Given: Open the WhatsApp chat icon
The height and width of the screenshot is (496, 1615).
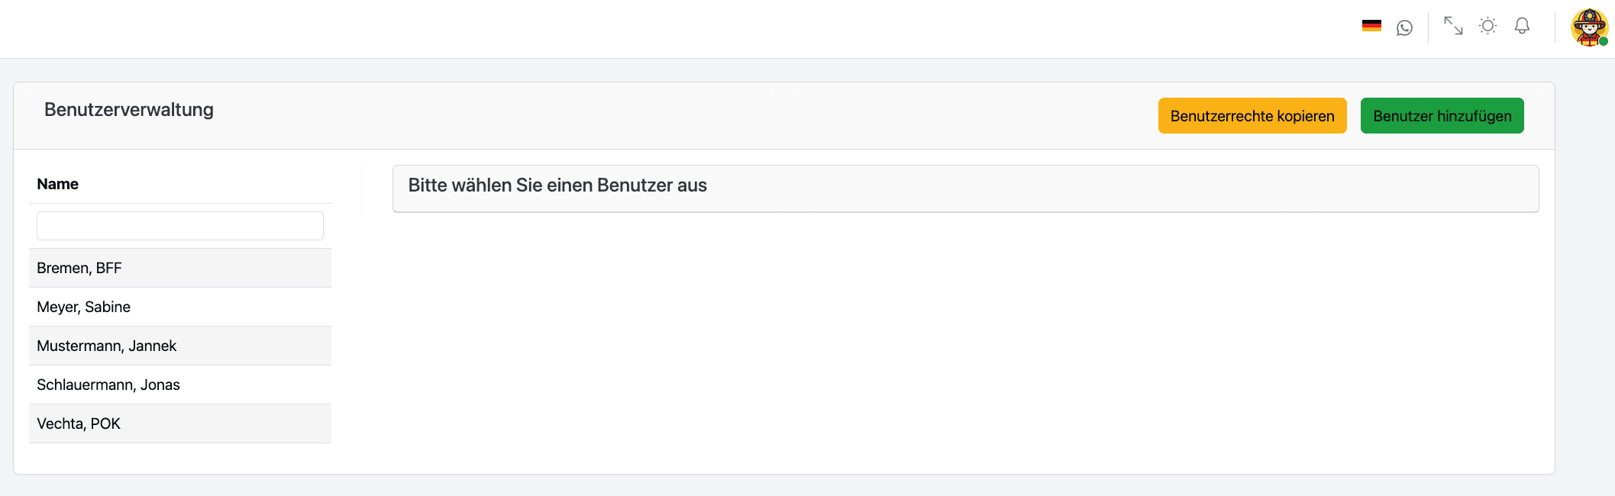Looking at the screenshot, I should point(1404,28).
